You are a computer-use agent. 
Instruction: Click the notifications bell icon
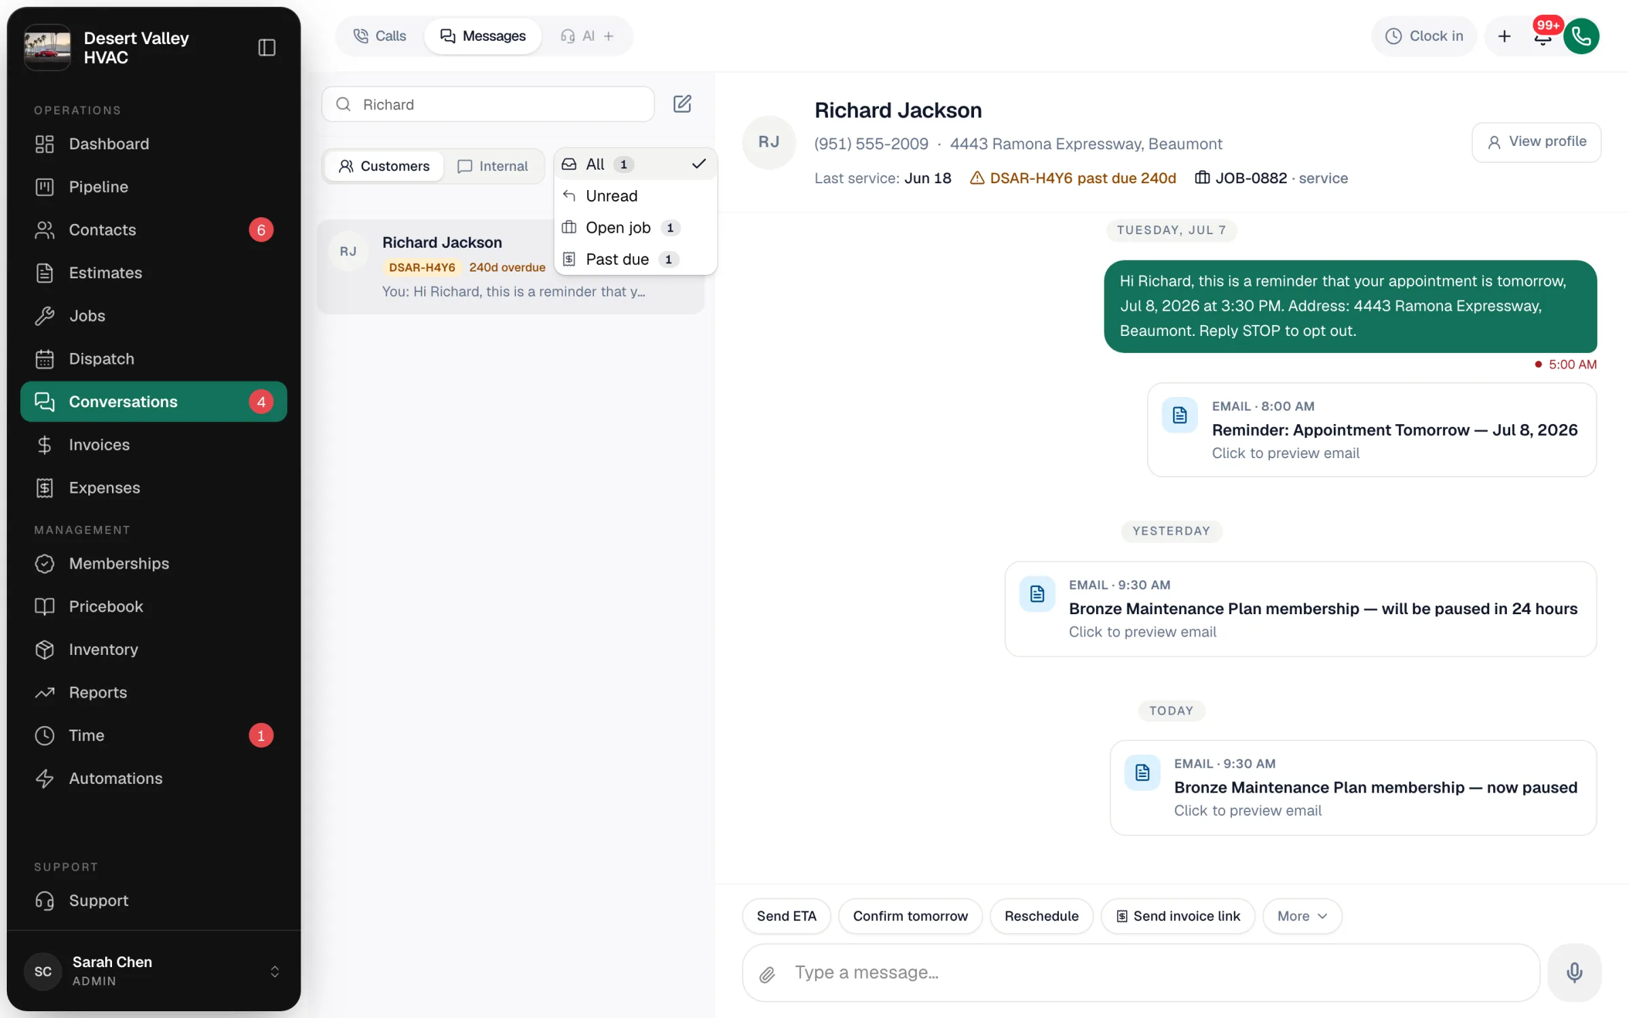1542,37
